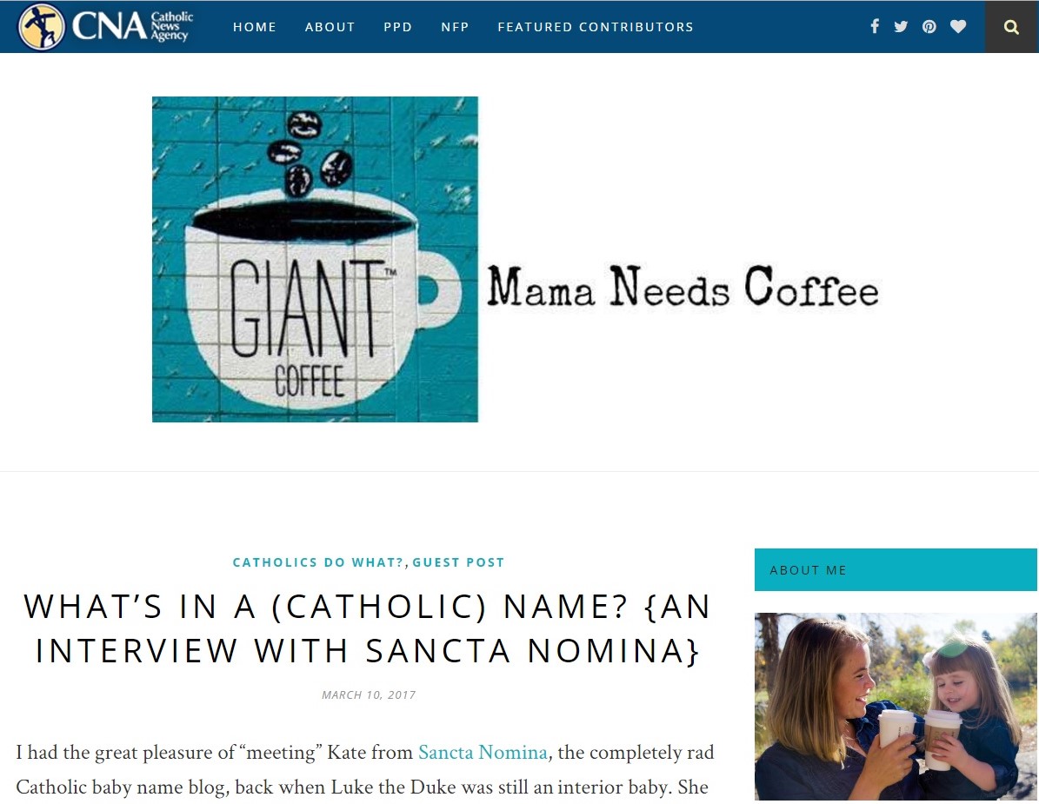Click the About Me mother and child photo

[x=896, y=707]
